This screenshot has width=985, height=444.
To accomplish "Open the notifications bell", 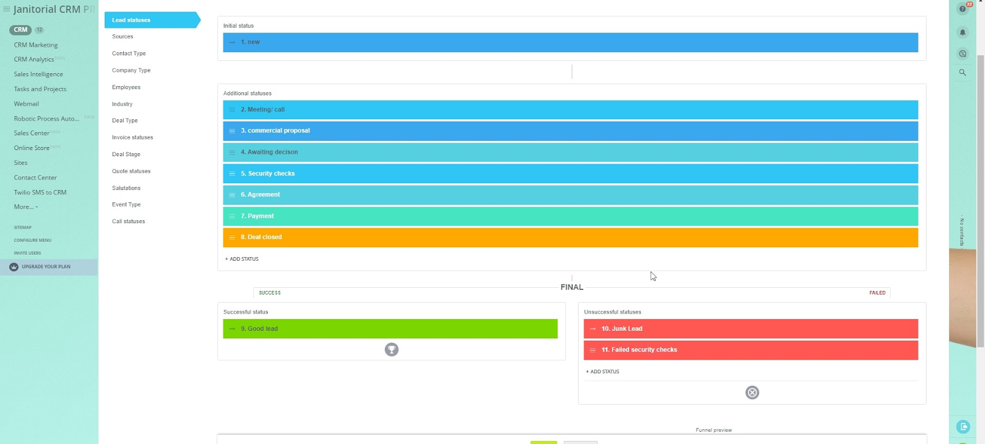I will coord(963,32).
